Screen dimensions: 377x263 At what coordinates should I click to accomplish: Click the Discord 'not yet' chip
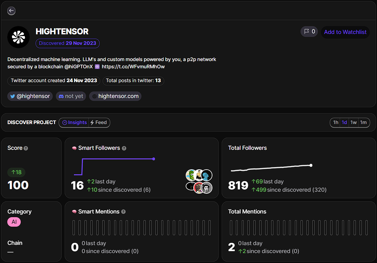pyautogui.click(x=71, y=96)
